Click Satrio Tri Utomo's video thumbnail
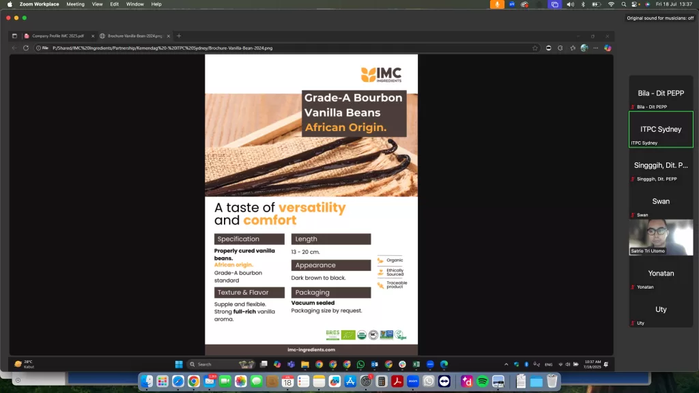 (660, 237)
